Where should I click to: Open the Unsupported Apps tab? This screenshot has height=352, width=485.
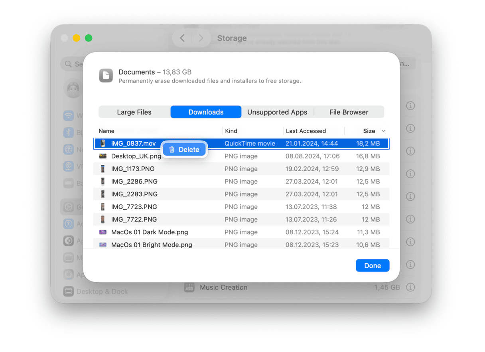click(x=277, y=112)
